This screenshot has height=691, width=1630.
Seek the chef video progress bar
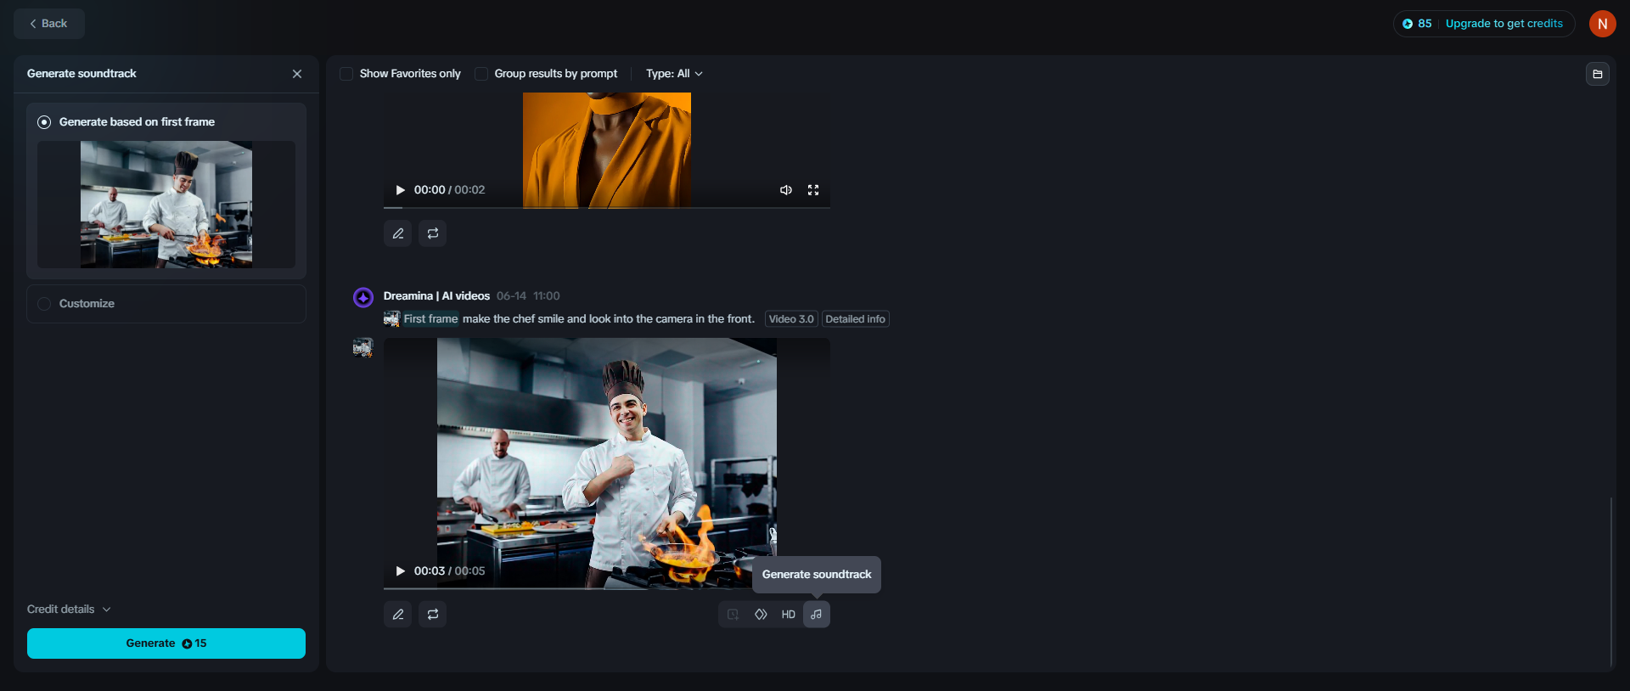(607, 588)
